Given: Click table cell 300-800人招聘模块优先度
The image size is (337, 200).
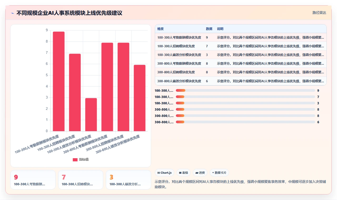Looking at the screenshot, I should pos(176,72).
